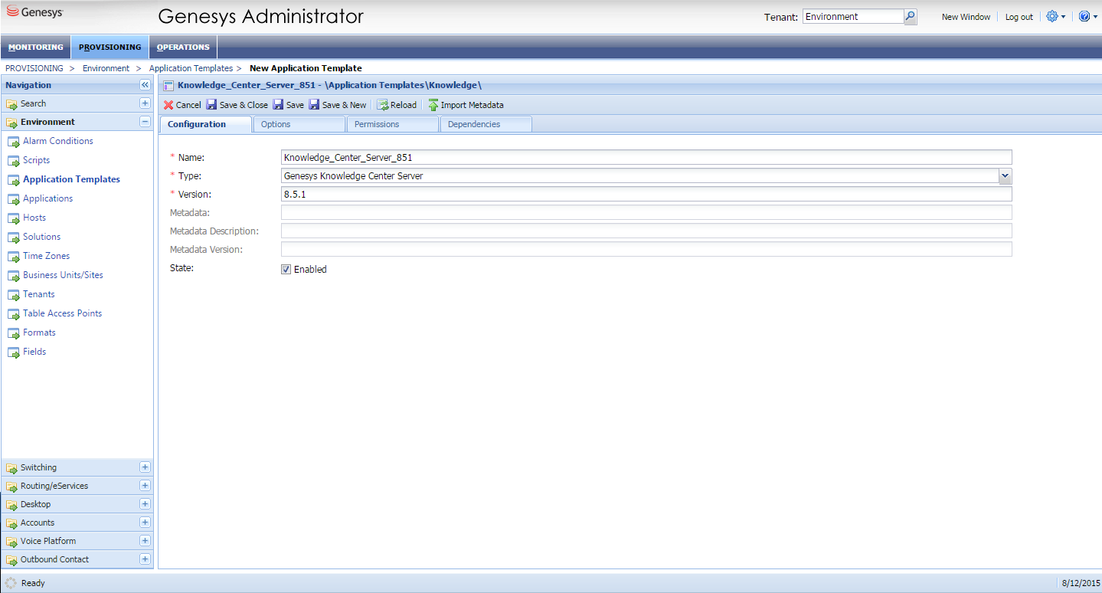The width and height of the screenshot is (1102, 593).
Task: Click the Fields item icon
Action: 13,352
